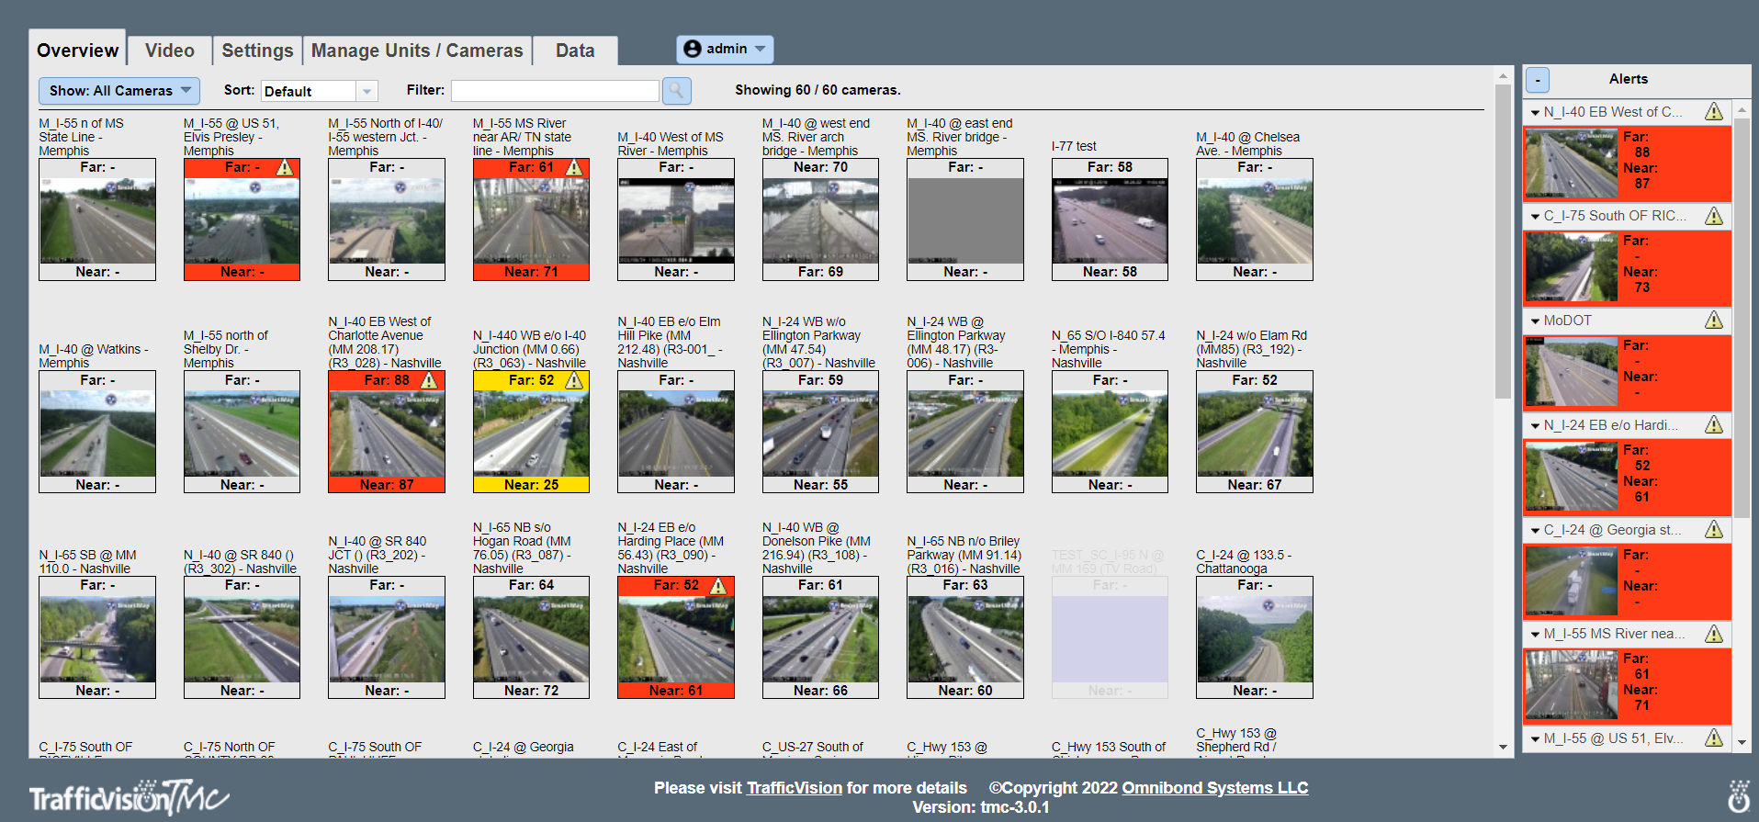Open the Settings tab
This screenshot has height=822, width=1759.
click(257, 51)
